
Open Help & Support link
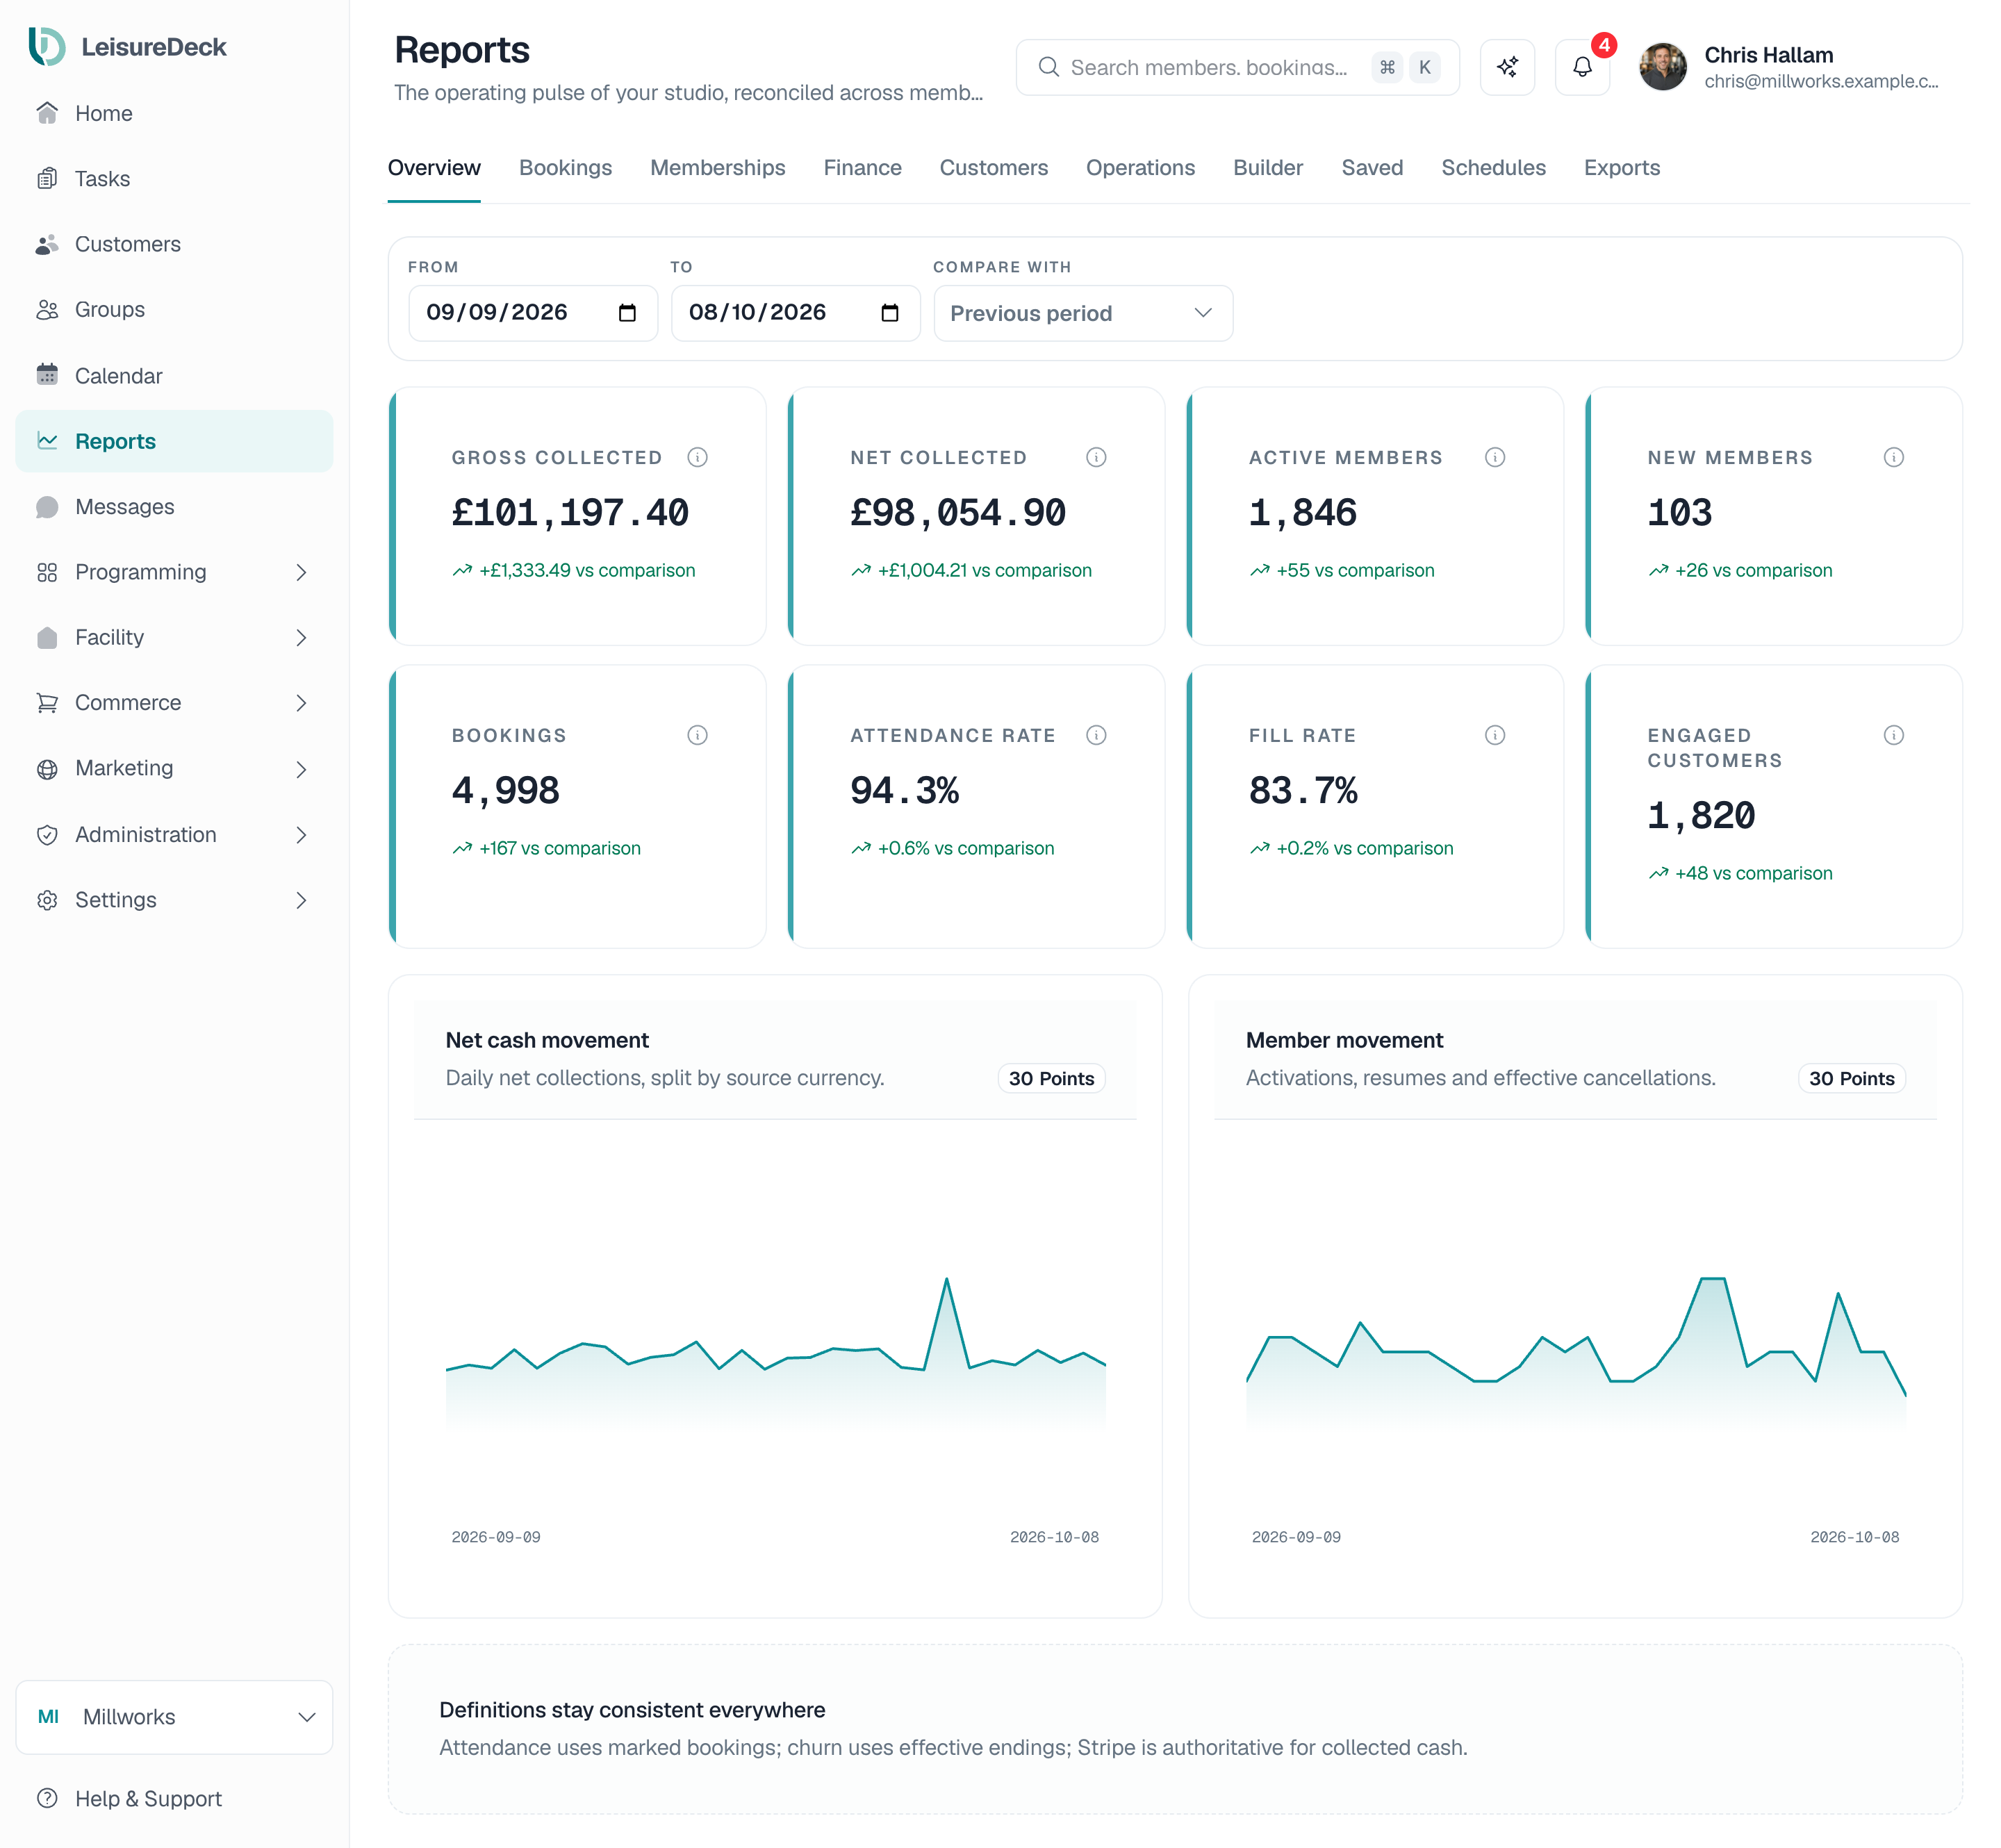pos(174,1798)
